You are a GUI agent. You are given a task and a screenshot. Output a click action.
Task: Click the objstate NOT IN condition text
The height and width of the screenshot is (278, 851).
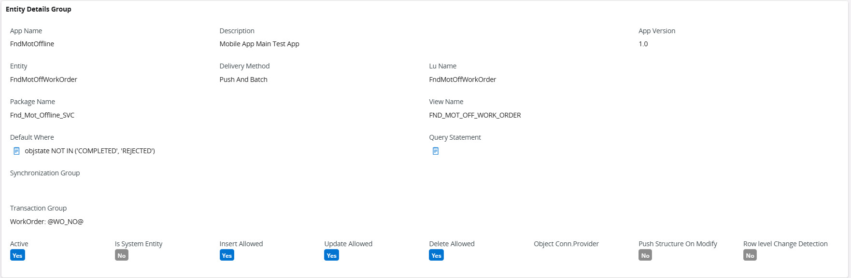pos(90,151)
